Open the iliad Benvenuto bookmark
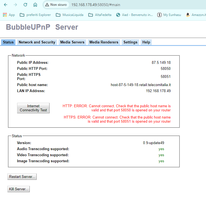Viewport: 206px width, 201px height. point(134,15)
